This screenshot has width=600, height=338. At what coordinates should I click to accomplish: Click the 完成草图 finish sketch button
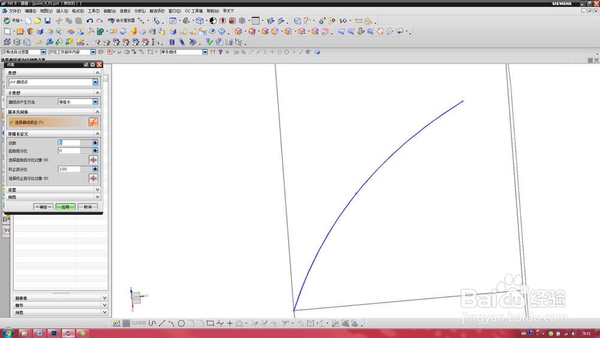point(134,324)
